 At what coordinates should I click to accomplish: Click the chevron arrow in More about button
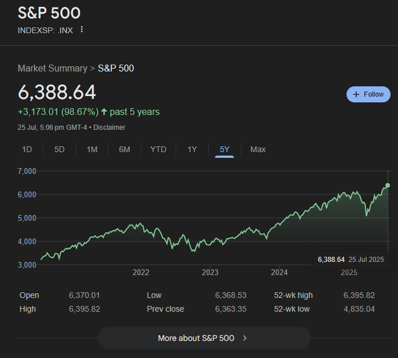[x=245, y=338]
